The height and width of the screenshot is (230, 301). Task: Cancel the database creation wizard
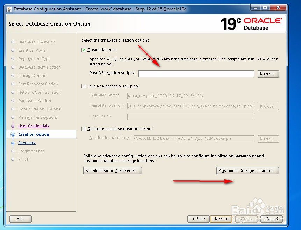coord(271,219)
